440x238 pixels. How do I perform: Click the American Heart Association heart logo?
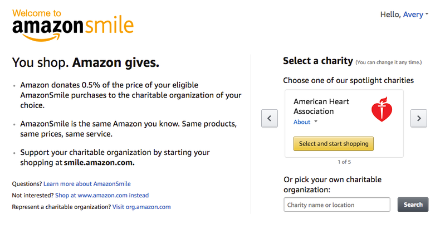(x=382, y=109)
